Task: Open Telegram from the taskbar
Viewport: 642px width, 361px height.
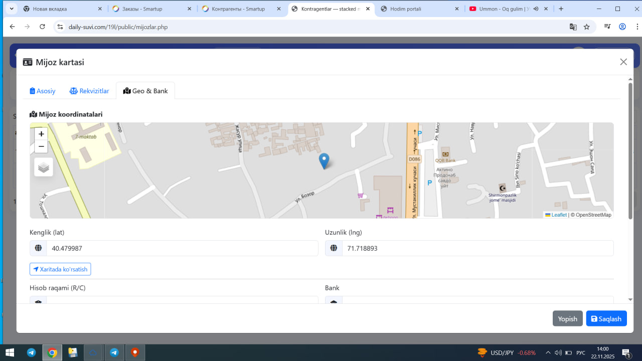Action: 31,352
